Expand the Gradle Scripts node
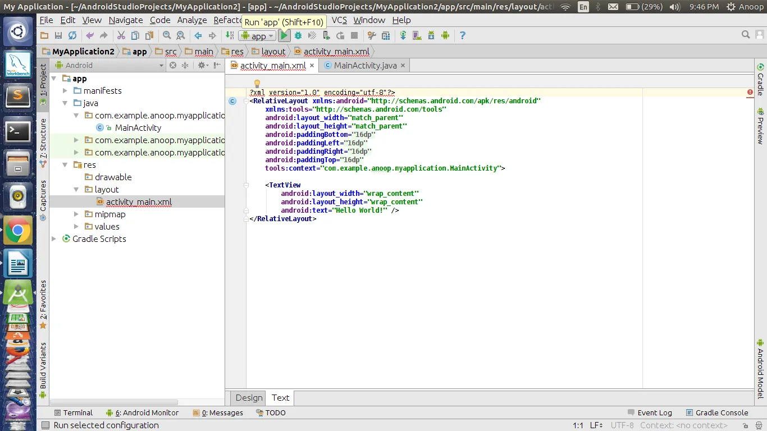Screen dimensions: 767x431 click(54, 239)
